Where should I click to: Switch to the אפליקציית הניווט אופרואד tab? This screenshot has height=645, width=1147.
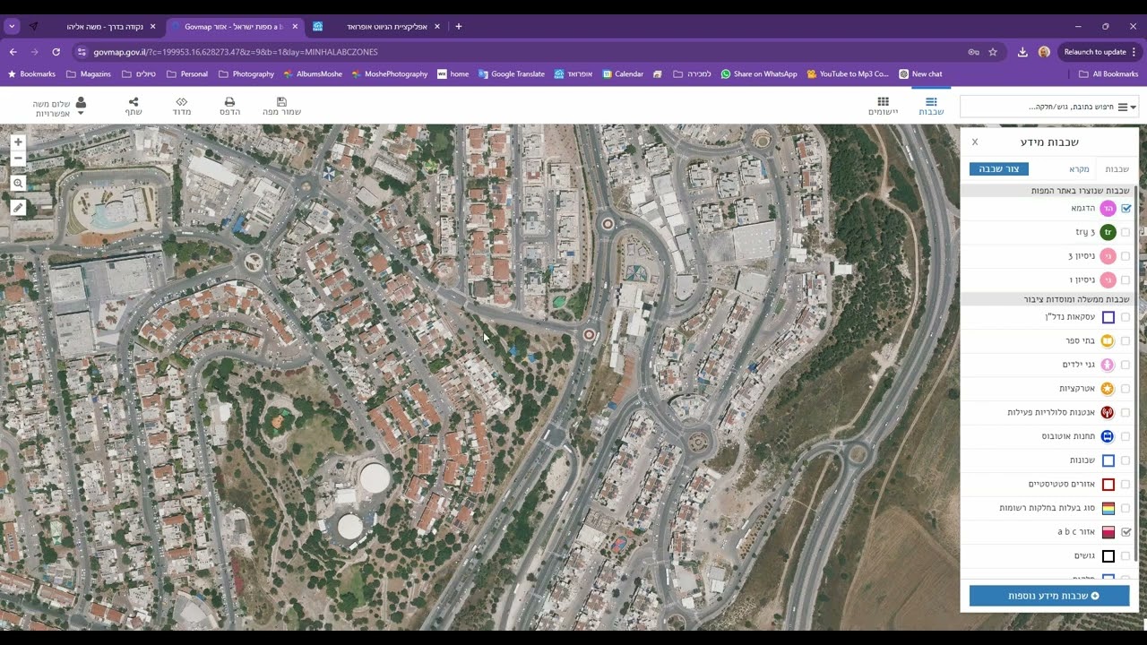[376, 27]
